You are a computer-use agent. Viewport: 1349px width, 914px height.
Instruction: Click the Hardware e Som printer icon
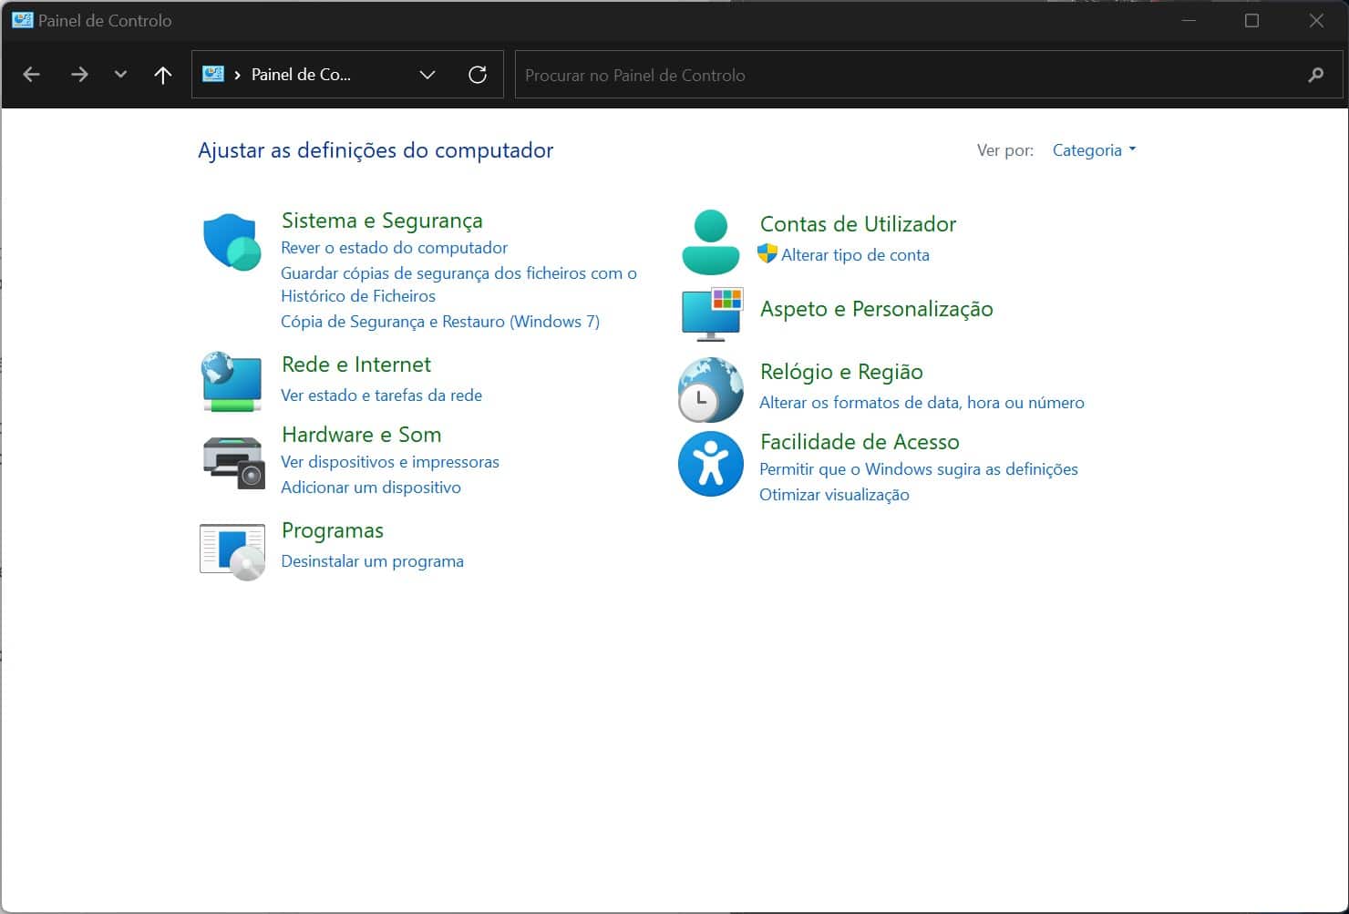click(x=232, y=461)
